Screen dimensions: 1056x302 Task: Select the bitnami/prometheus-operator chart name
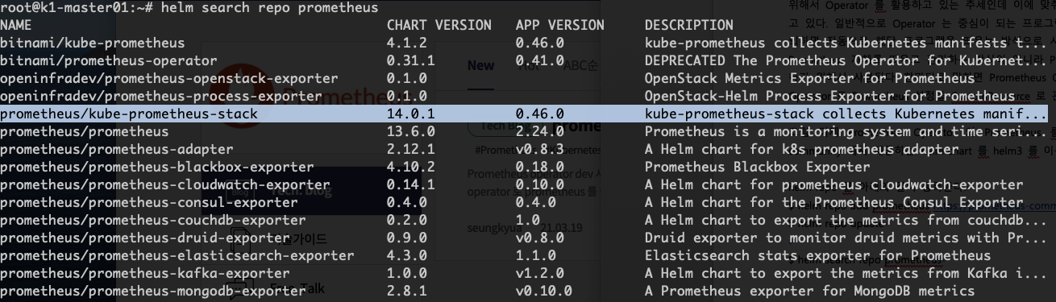pyautogui.click(x=109, y=60)
